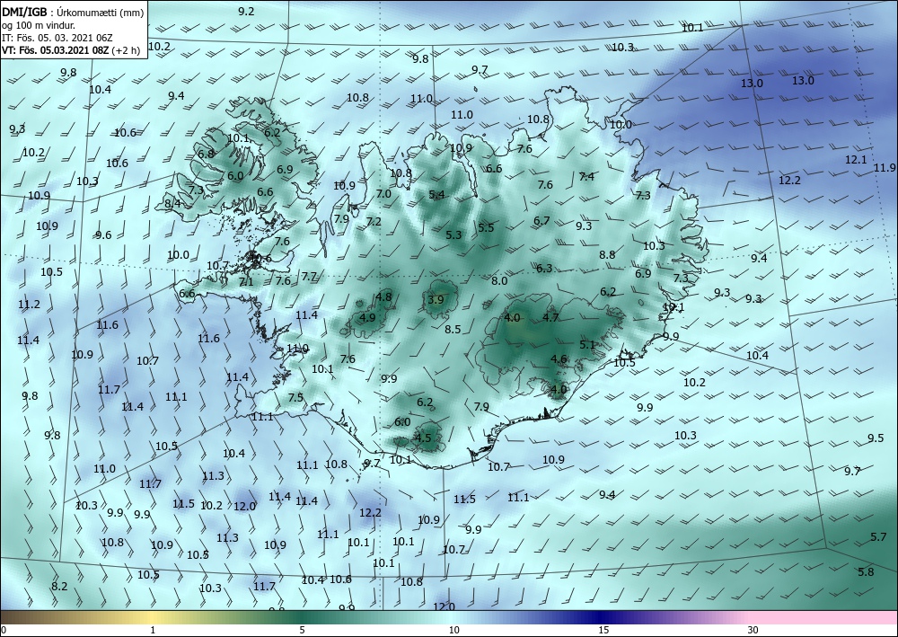Click the 'DMI/IGB : Úrkomumætti (mm)' title text
The image size is (898, 637).
coord(73,12)
